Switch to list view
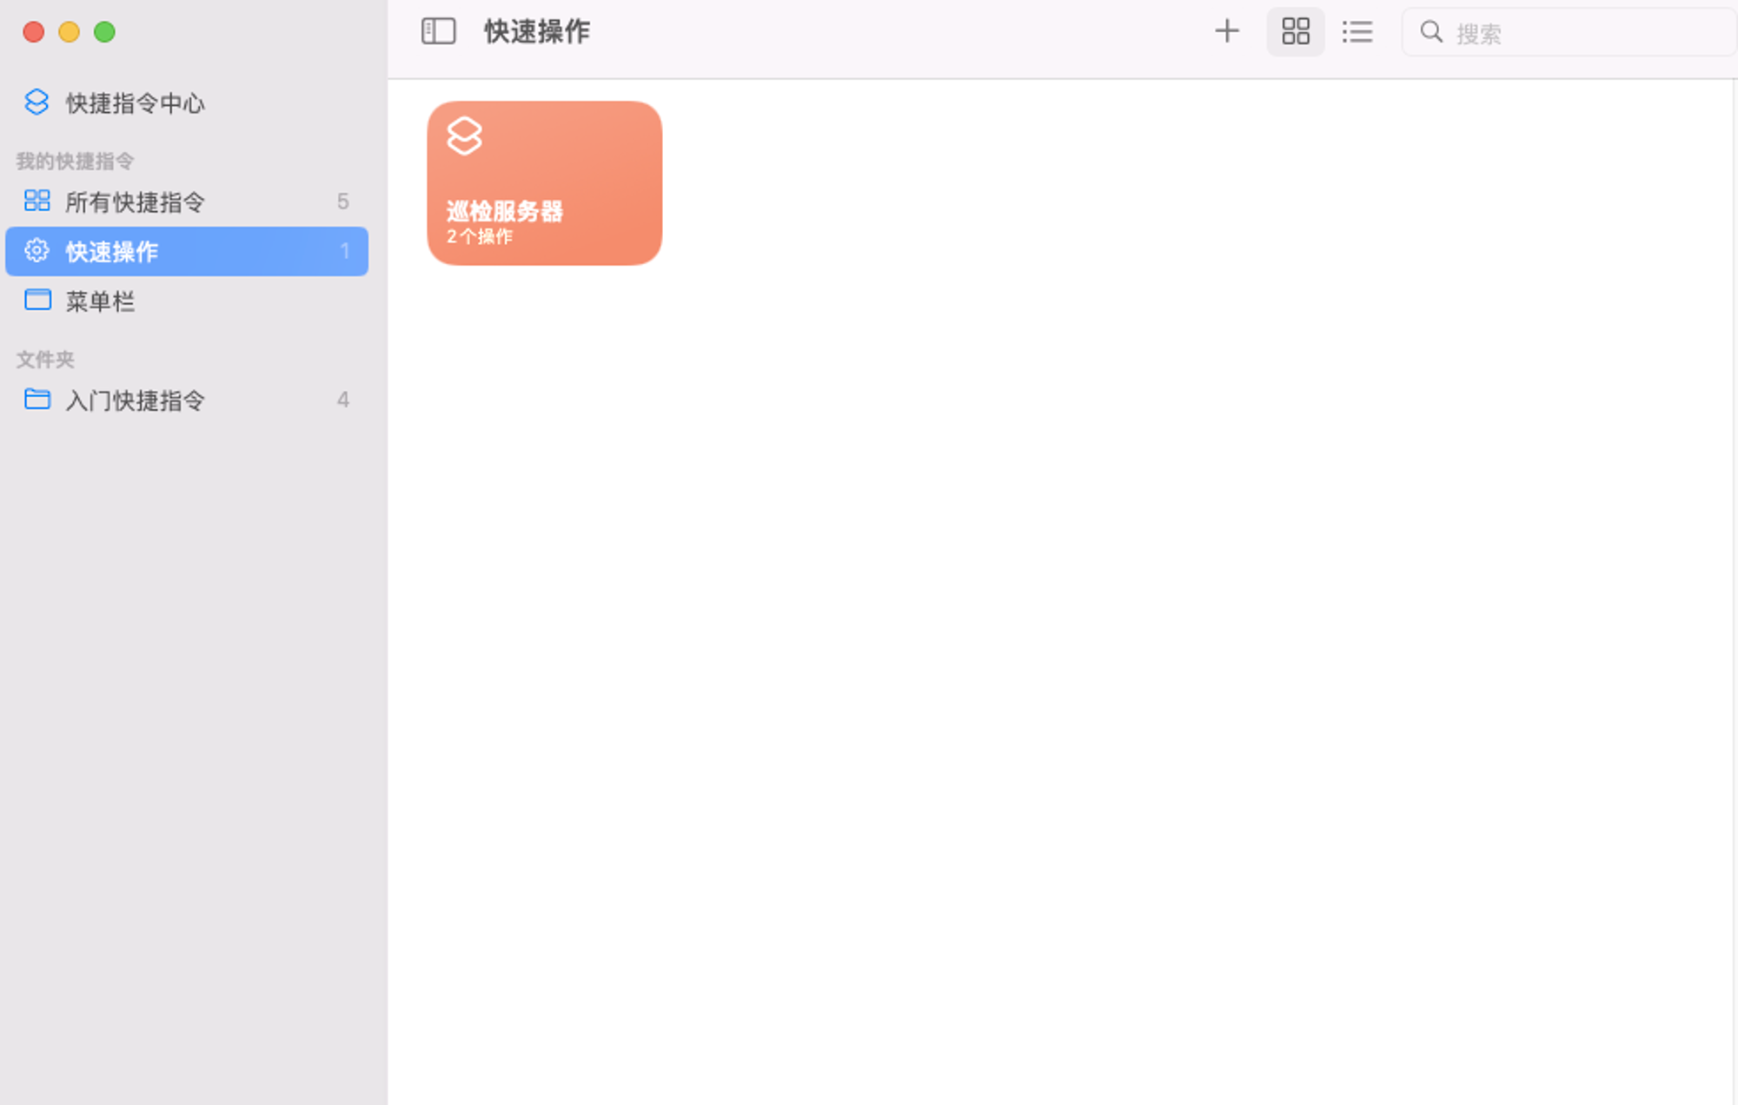The height and width of the screenshot is (1105, 1738). point(1357,31)
